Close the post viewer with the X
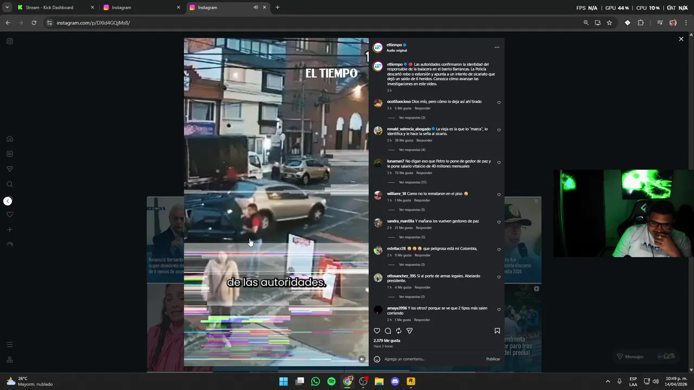 click(x=681, y=39)
